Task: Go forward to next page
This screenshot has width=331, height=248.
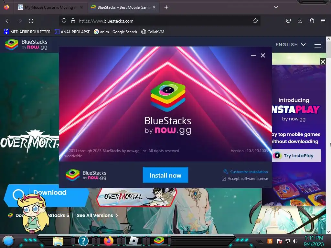Action: [19, 21]
